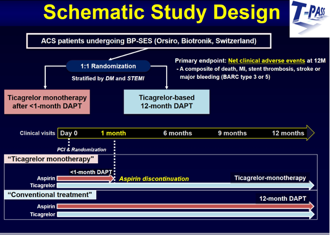The width and height of the screenshot is (330, 235).
Task: Click the 'Ticagrelor' label in monotherapy section
Action: (x=42, y=185)
